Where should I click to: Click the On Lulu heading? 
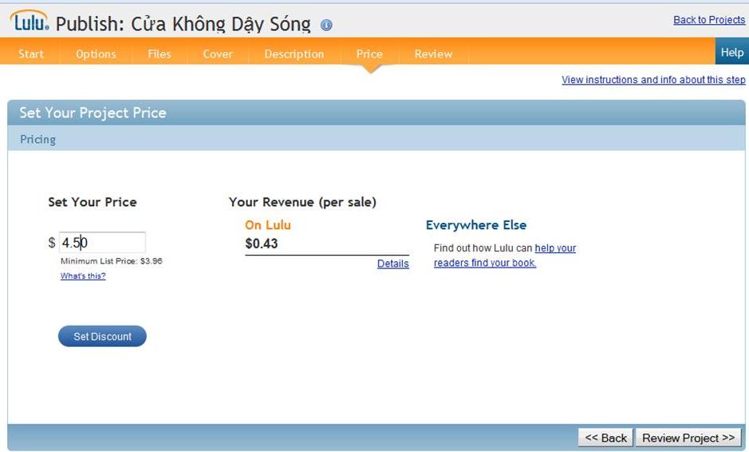coord(268,225)
